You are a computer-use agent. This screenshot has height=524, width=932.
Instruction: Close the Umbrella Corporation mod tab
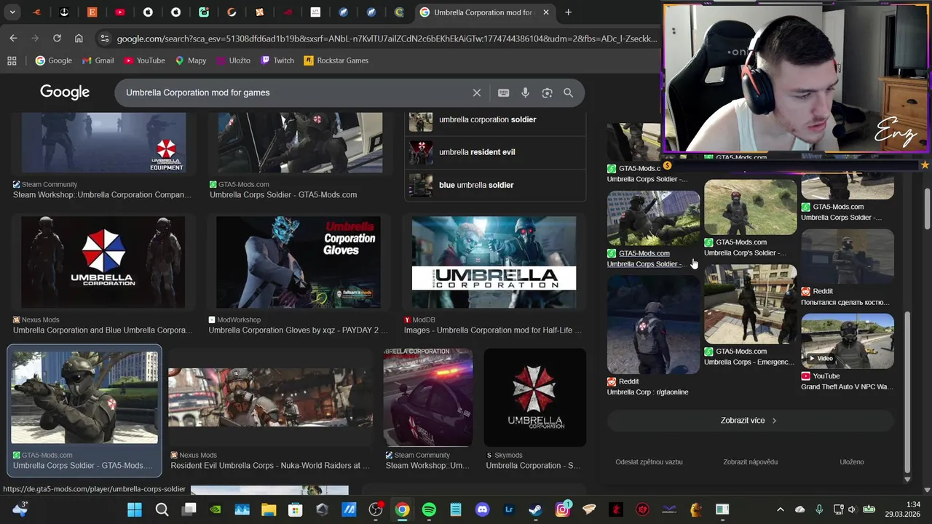[x=546, y=12]
